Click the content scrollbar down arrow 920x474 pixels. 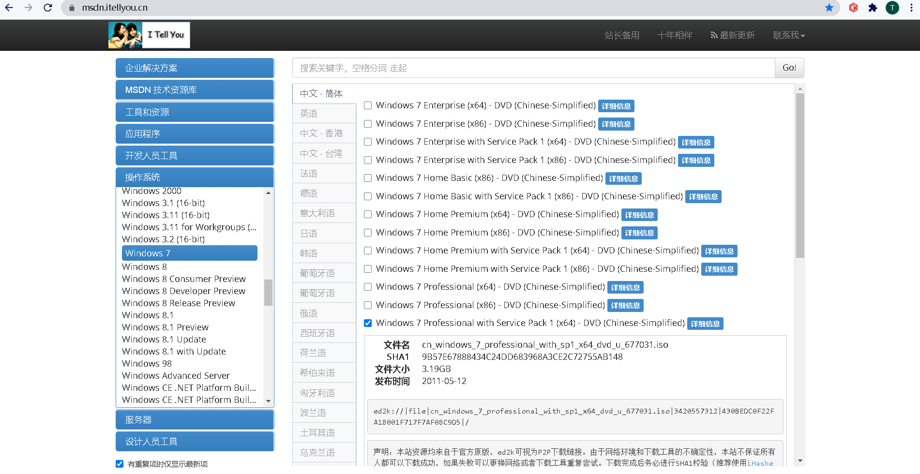800,461
